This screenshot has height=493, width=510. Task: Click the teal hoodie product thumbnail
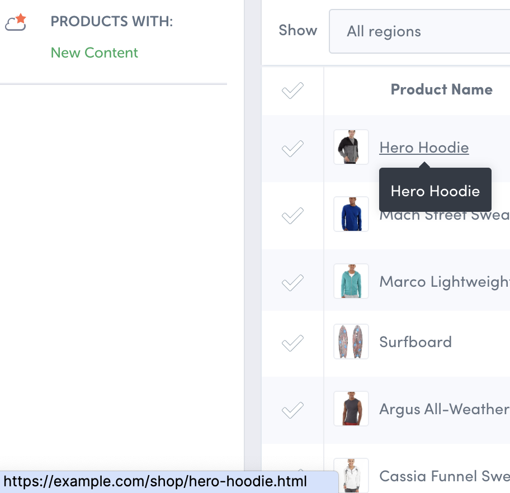pos(351,281)
